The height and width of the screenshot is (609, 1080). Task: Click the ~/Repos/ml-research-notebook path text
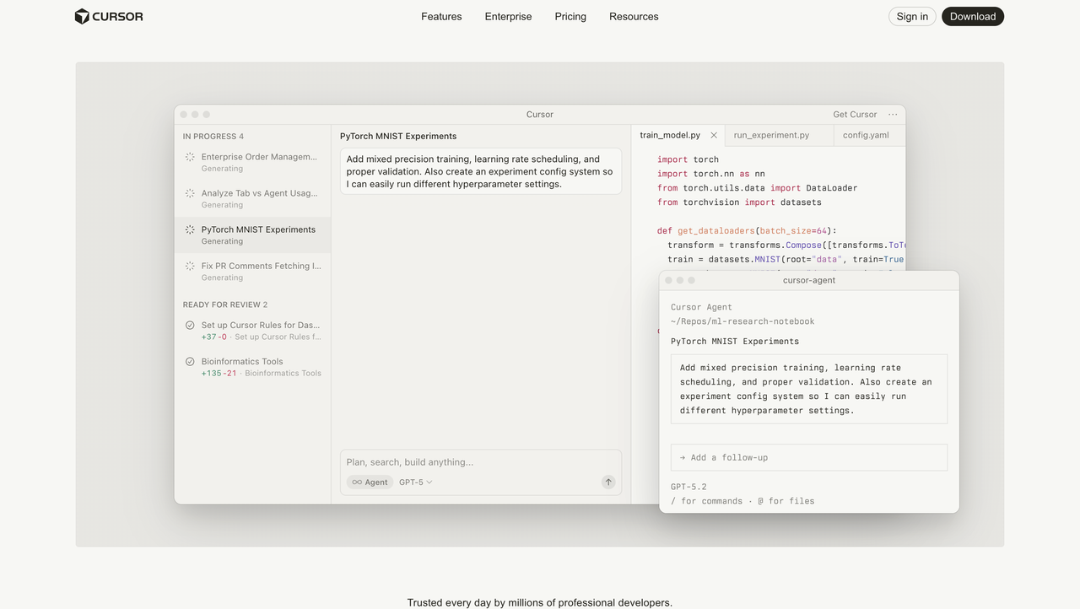click(742, 321)
